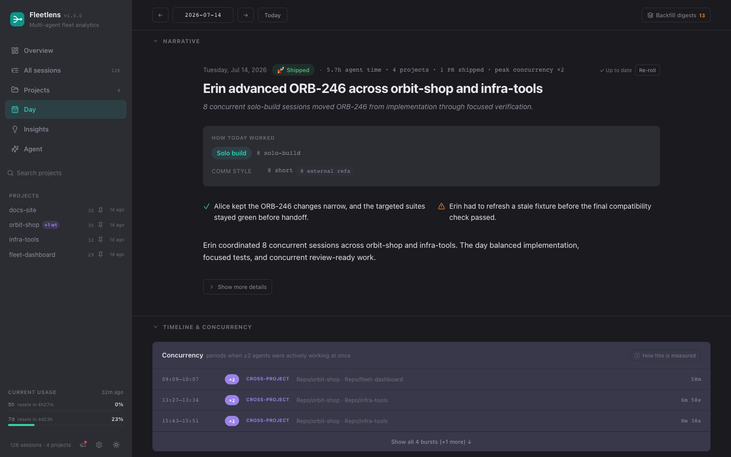Viewport: 731px width, 457px height.
Task: Select the Day view in sidebar
Action: 65,109
